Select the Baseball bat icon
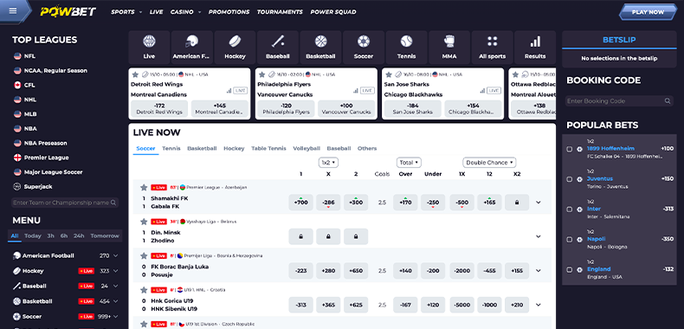The width and height of the screenshot is (684, 329). 278,42
